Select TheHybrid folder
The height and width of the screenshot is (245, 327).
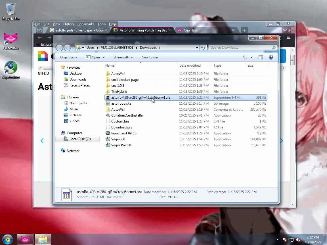click(x=186, y=92)
